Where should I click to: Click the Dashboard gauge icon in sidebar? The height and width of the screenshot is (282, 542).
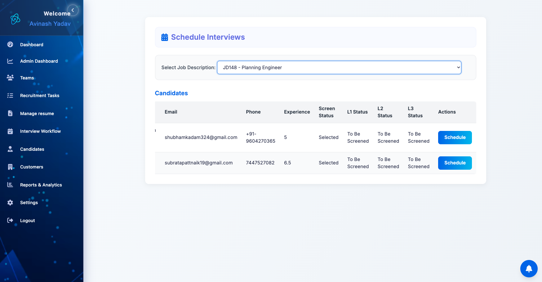10,44
